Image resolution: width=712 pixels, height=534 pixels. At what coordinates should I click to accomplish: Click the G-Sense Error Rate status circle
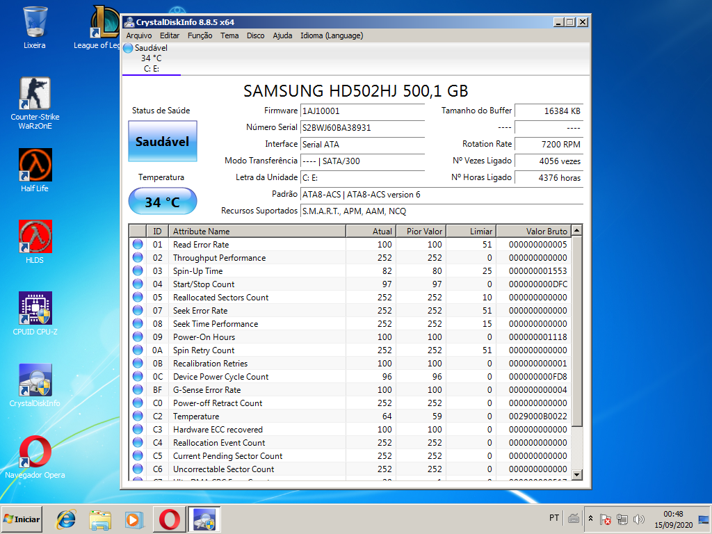coord(138,389)
